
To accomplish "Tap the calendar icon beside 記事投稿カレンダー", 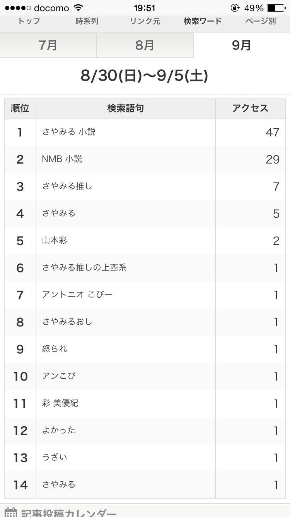I will click(x=11, y=512).
